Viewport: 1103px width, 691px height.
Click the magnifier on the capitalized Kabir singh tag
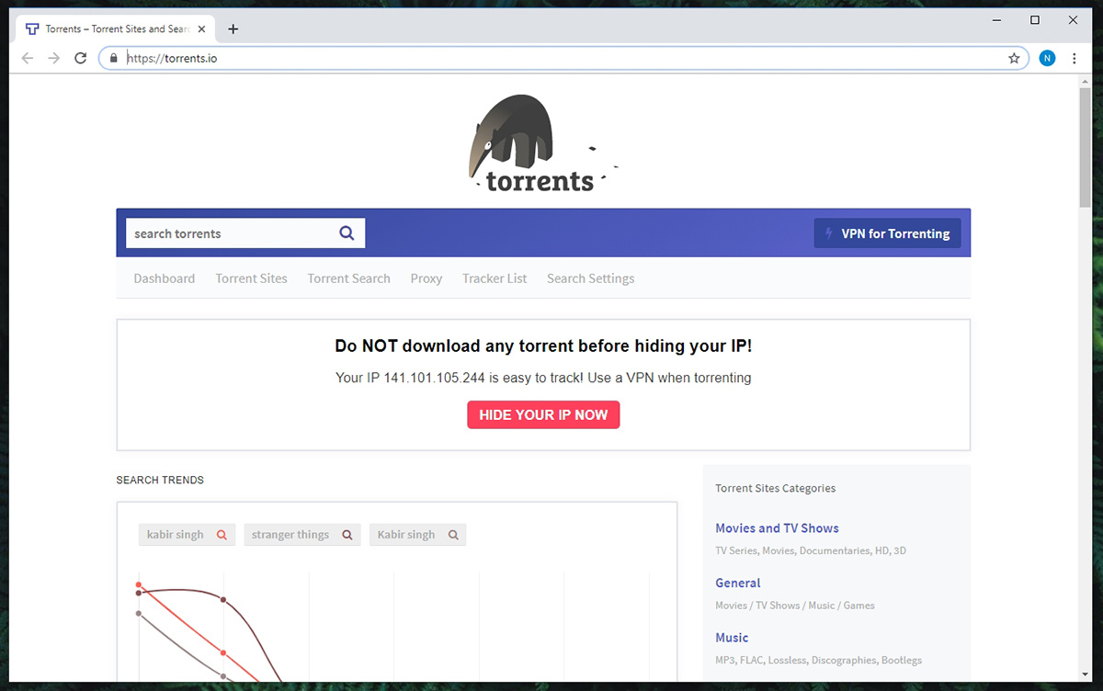(x=453, y=535)
